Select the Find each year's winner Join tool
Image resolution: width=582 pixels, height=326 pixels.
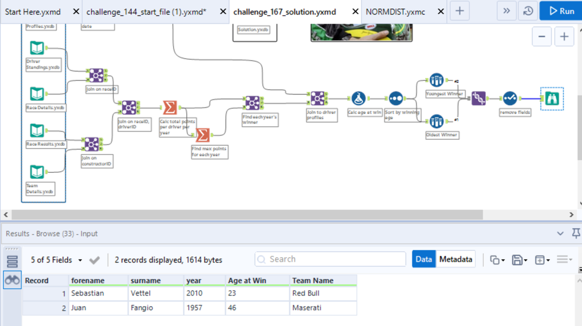252,103
